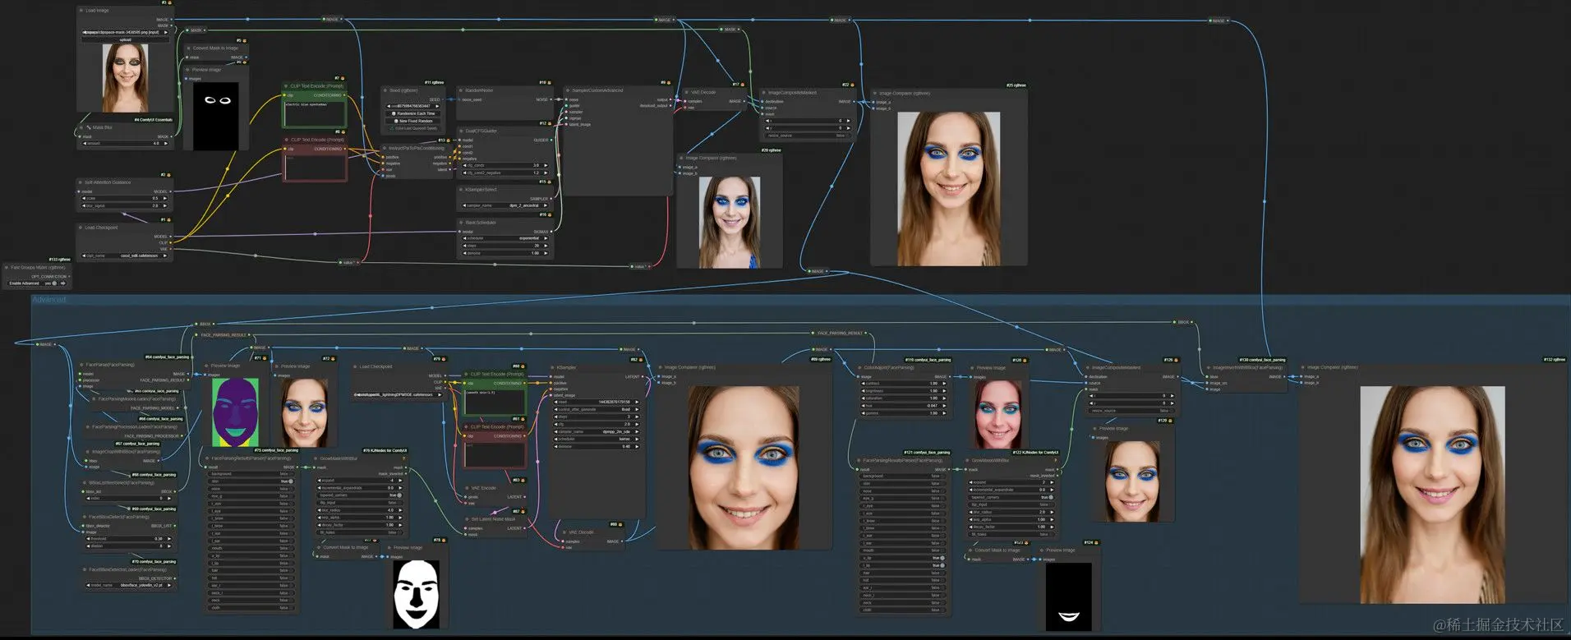Click the pin icon of Mask Blur node
Viewport: 1571px width, 640px height.
tap(89, 127)
